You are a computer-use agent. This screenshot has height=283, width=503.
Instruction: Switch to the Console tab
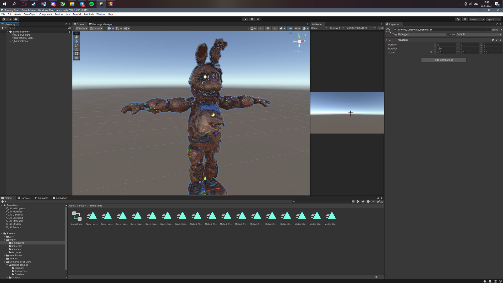click(x=24, y=198)
